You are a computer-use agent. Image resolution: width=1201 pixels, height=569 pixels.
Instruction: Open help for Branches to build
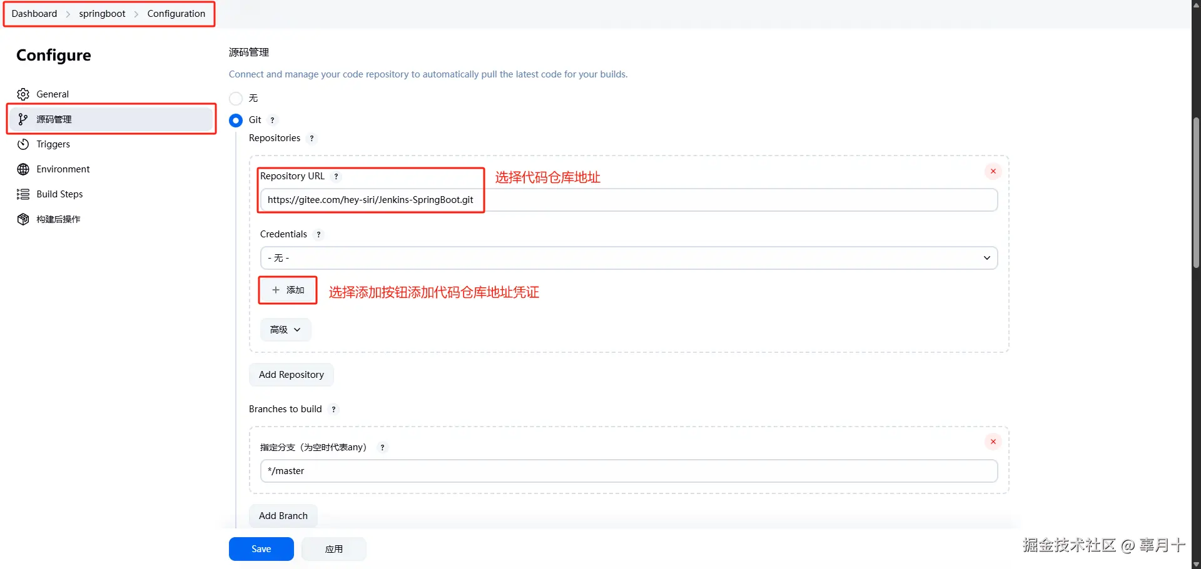333,409
